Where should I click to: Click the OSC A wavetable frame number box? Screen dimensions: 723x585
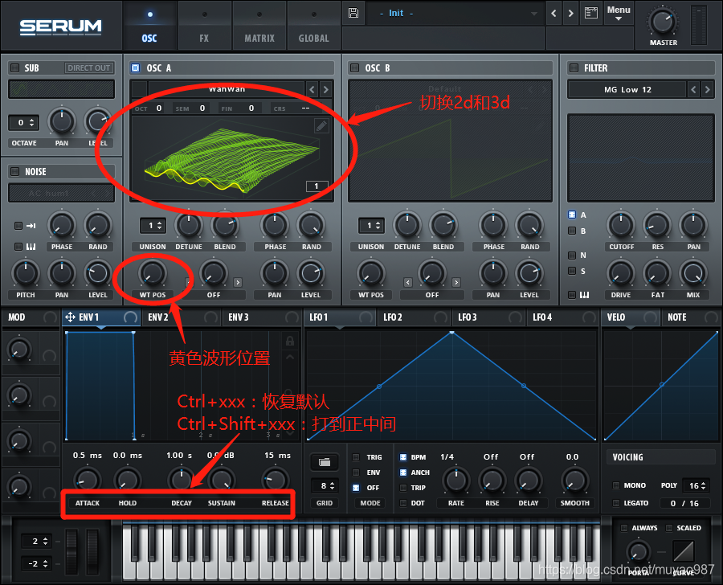pos(317,186)
